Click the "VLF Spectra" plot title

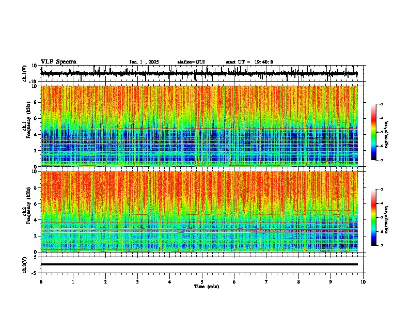pos(58,62)
